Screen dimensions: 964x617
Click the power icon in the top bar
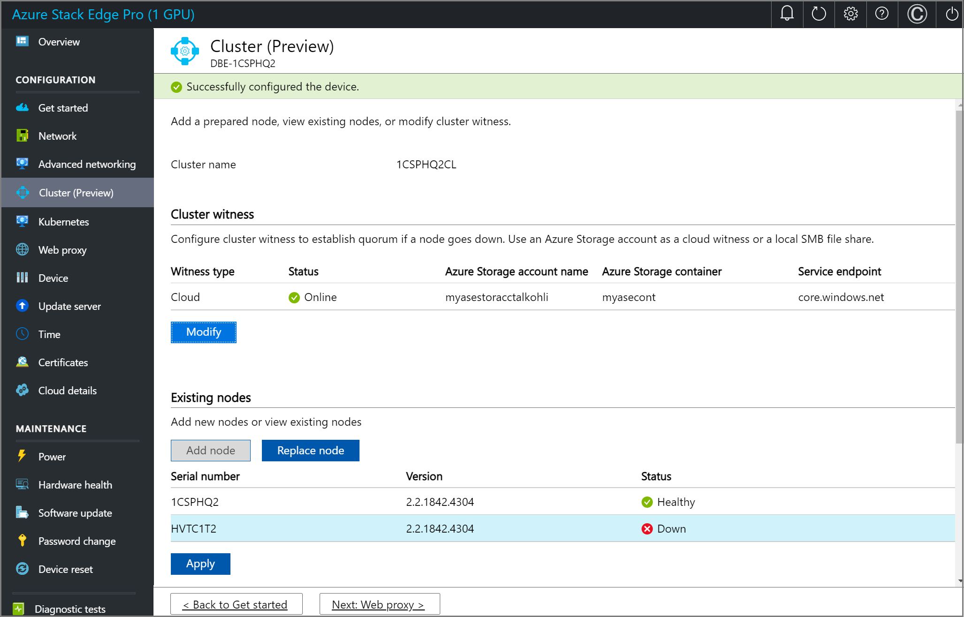point(951,14)
